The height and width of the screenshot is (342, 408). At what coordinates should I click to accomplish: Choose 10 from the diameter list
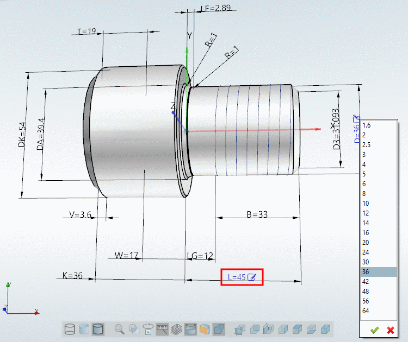[379, 204]
